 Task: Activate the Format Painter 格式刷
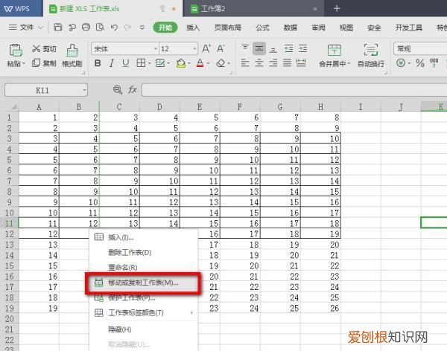(x=72, y=56)
